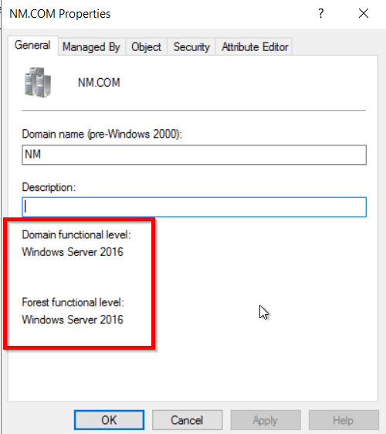386x434 pixels.
Task: Click the Domain name (pre-Windows 2000) label
Action: point(102,135)
